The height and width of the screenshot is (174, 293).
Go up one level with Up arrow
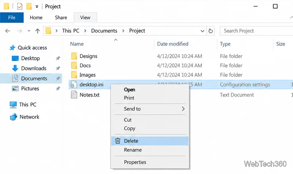[x=38, y=31]
